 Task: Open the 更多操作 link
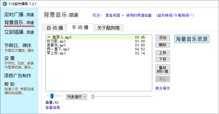(163, 88)
